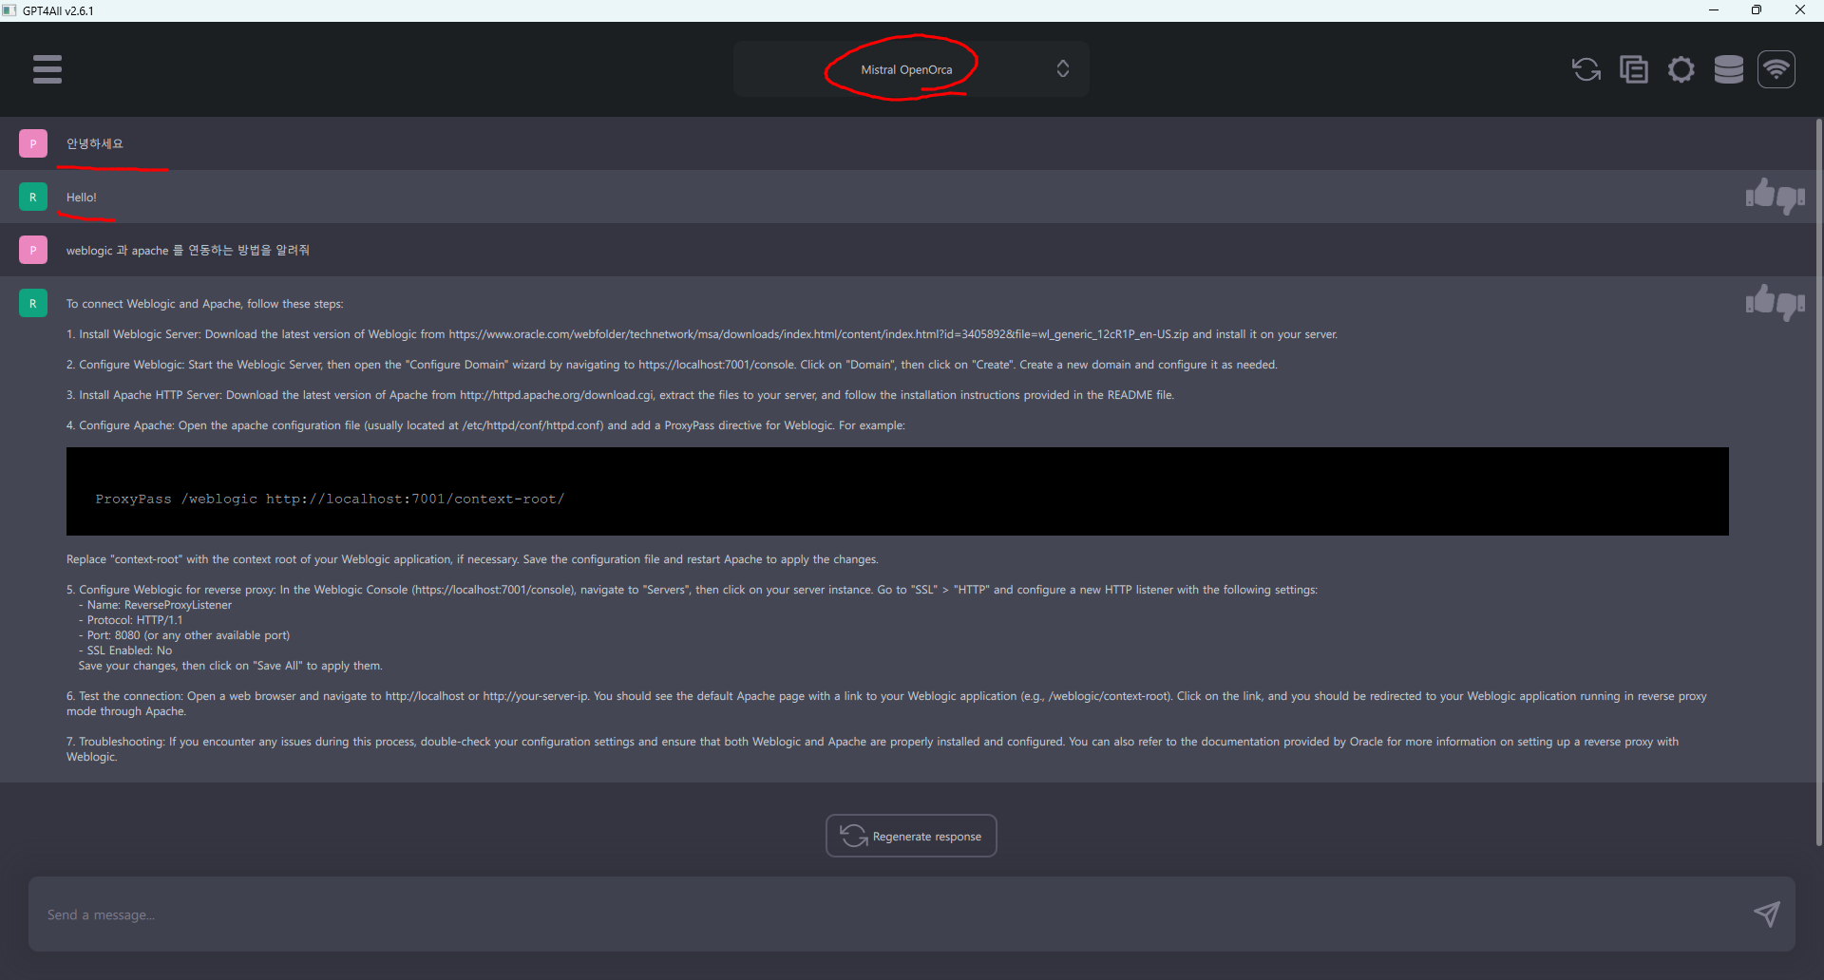
Task: Click the "- Protocol: HTTP/1.1" line
Action: [x=130, y=620]
